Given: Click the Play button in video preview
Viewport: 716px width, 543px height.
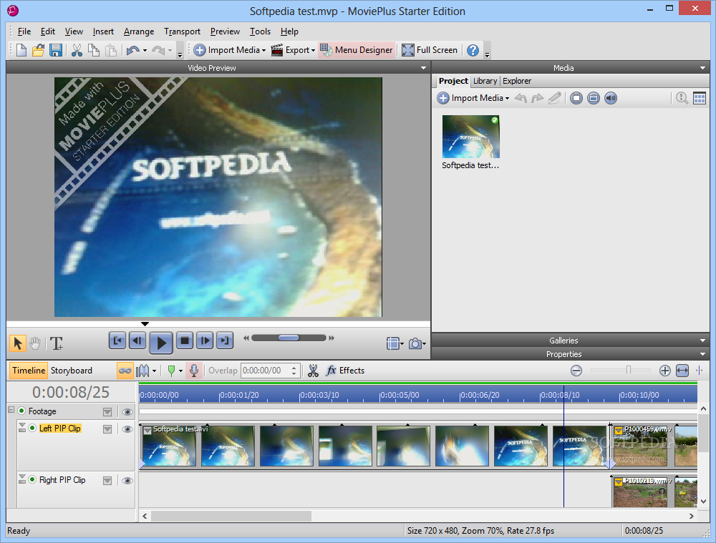Looking at the screenshot, I should tap(161, 343).
